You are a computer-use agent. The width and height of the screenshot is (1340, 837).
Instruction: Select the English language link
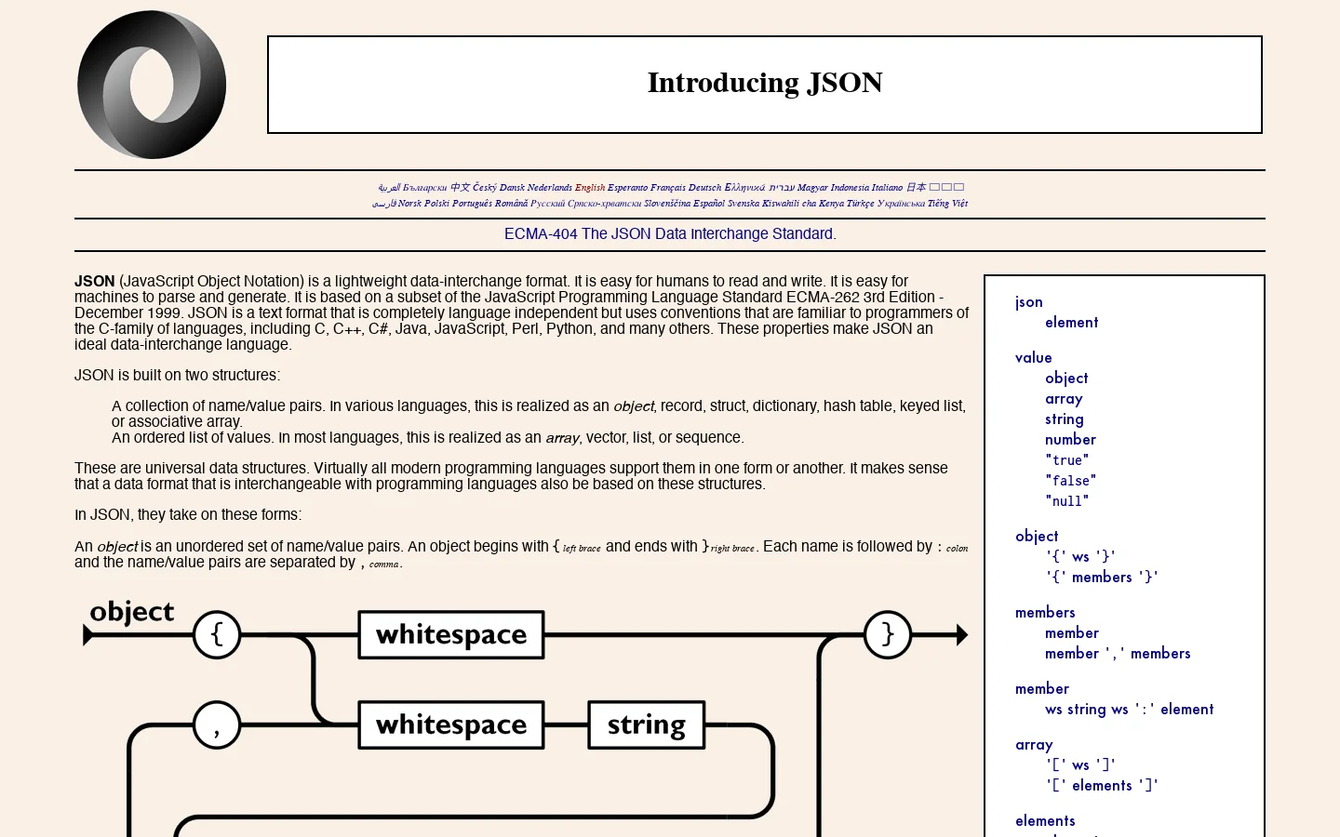pos(590,188)
